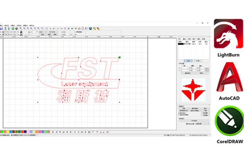Pick the bright green swatch in the palette
Image resolution: width=244 pixels, height=163 pixels.
pos(2,132)
